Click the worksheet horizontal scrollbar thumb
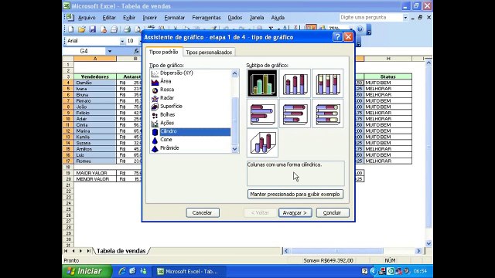This screenshot has width=495, height=278. (x=337, y=251)
